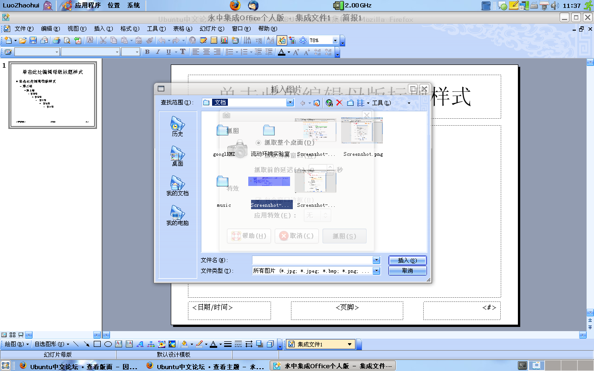Click the Insert Table grid icon
Screen dimensions: 594x371
coord(214,40)
